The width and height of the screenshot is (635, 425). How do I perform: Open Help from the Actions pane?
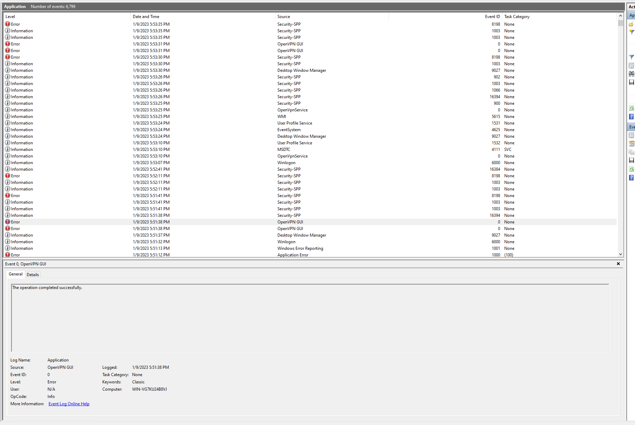(631, 117)
